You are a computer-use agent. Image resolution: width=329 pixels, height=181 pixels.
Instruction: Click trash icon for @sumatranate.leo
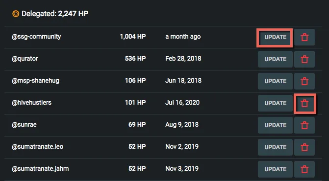coord(304,147)
